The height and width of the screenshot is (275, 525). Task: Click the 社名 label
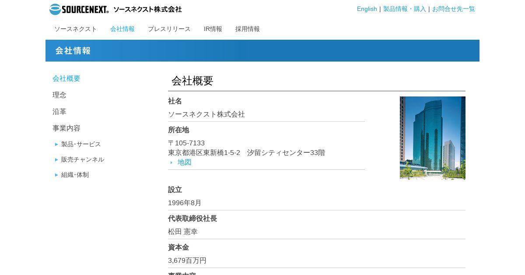tap(175, 101)
